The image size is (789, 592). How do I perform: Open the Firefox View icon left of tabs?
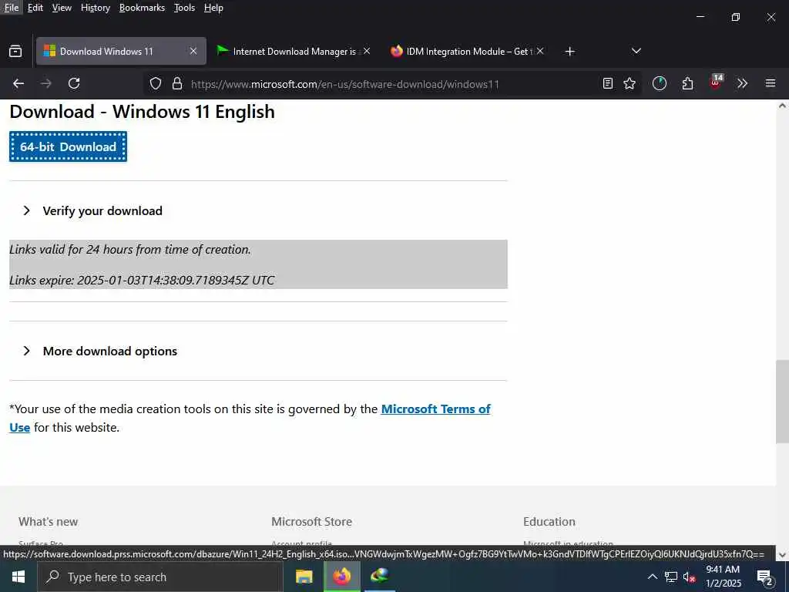click(x=15, y=52)
